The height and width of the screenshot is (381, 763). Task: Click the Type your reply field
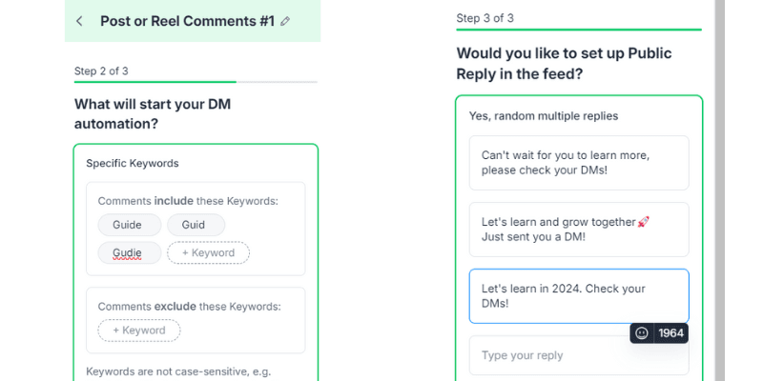coord(579,355)
